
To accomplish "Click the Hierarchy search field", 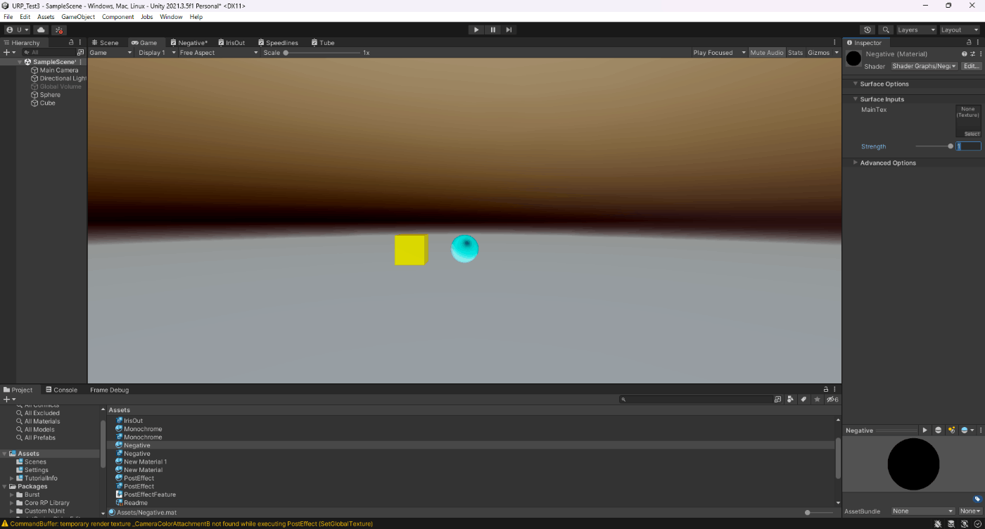I will pos(49,53).
